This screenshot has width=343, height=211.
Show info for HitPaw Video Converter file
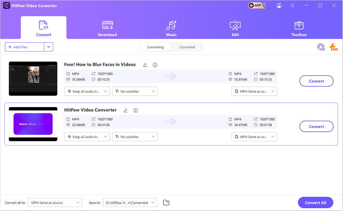136,110
